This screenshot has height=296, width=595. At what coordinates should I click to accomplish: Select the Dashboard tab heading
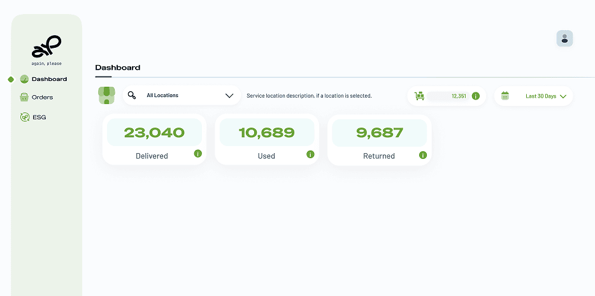click(x=118, y=68)
